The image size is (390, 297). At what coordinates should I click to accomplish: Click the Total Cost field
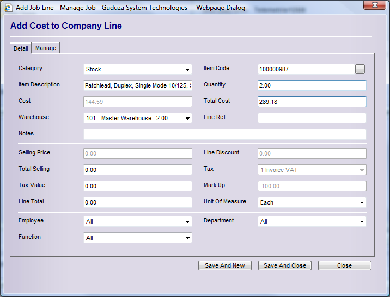pos(312,102)
